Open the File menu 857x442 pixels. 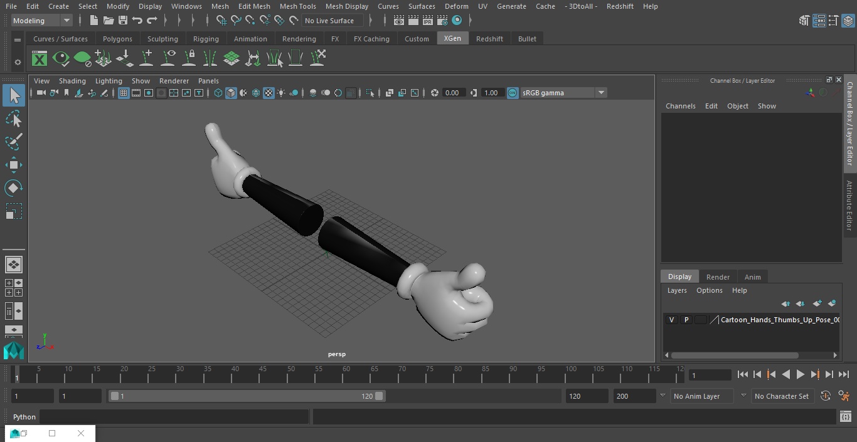[x=11, y=6]
